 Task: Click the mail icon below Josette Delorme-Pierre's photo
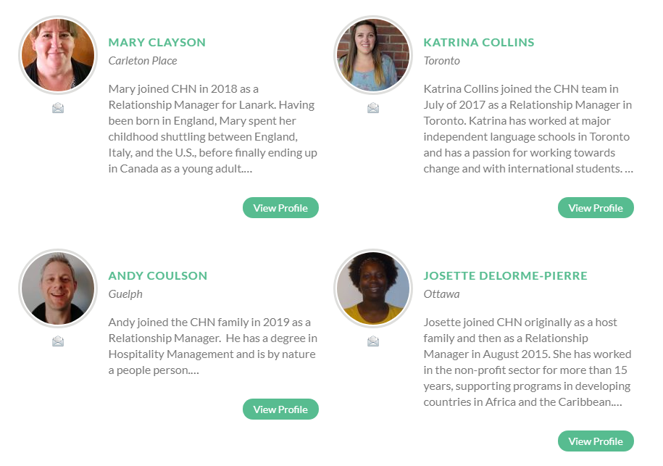point(373,341)
